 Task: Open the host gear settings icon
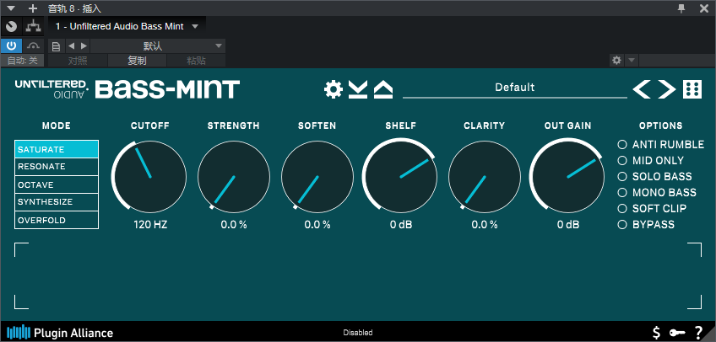coord(616,60)
